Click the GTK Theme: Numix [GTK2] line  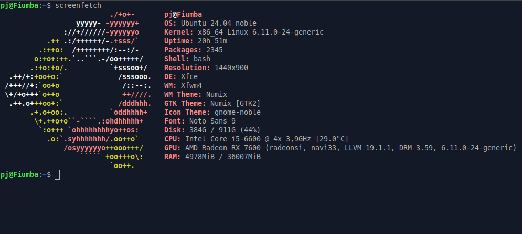[212, 103]
